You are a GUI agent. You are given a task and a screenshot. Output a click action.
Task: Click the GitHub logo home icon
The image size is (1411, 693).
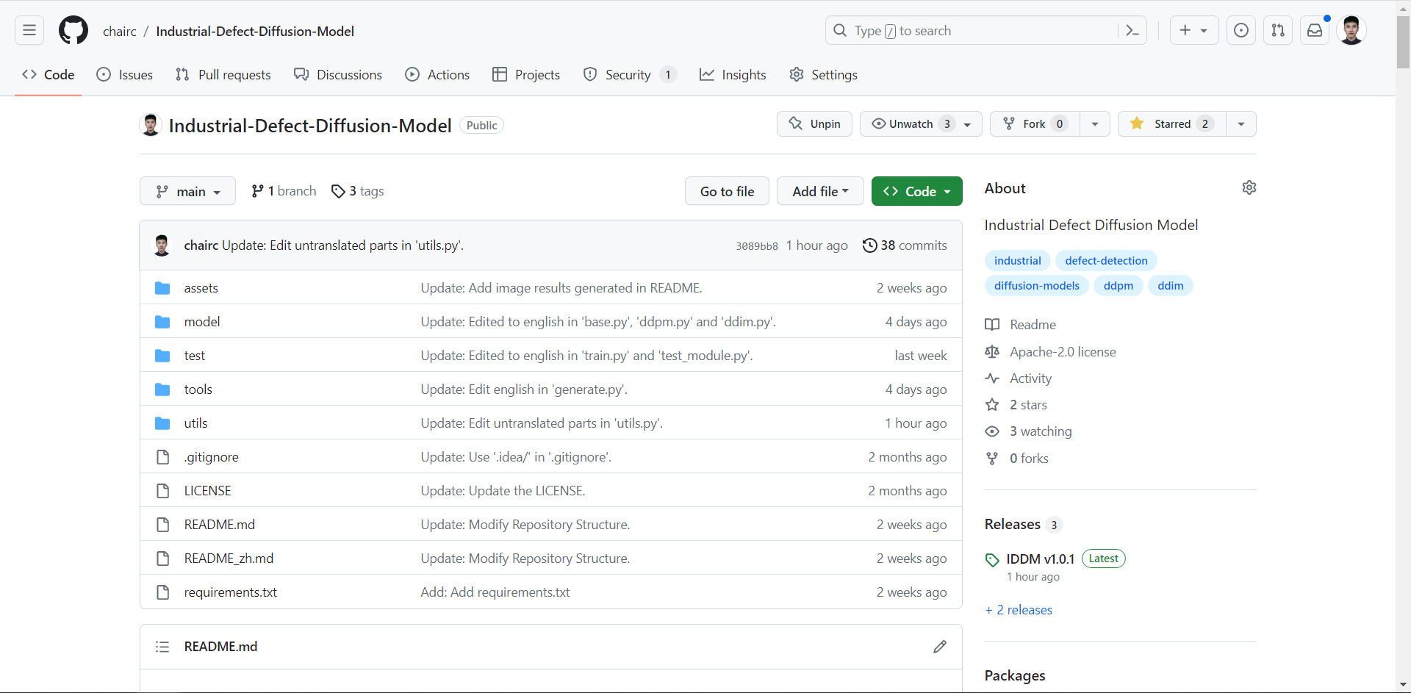[73, 31]
